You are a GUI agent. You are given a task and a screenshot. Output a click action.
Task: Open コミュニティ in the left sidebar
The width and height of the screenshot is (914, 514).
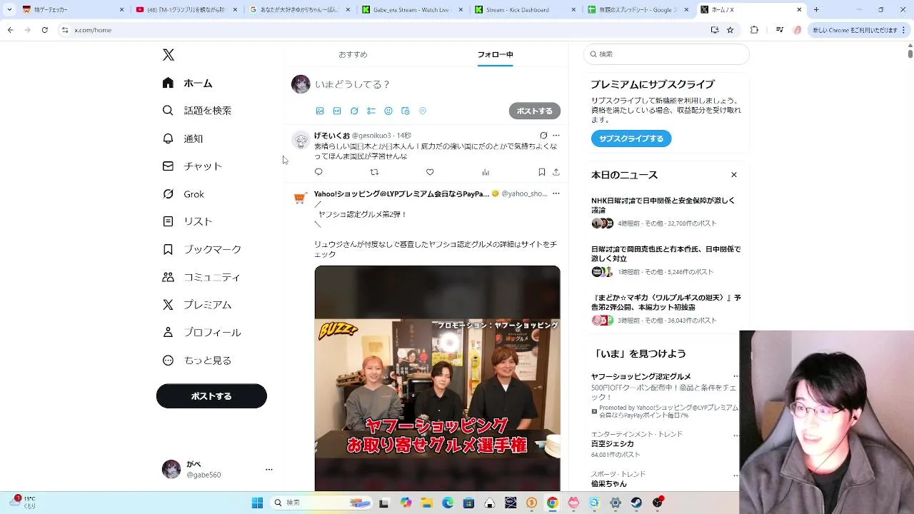click(201, 277)
